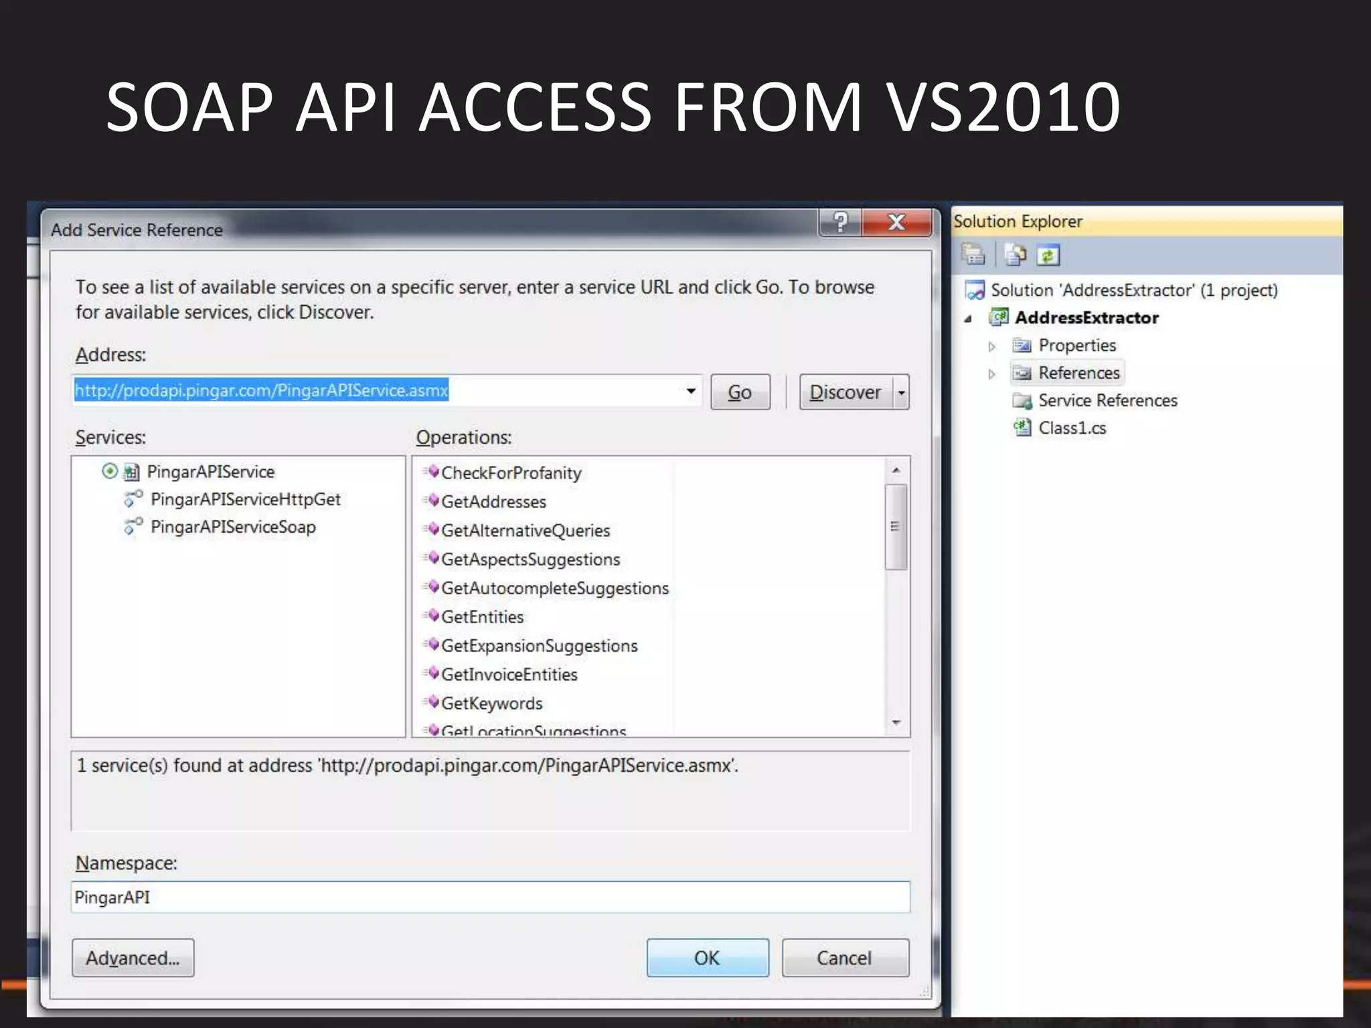Image resolution: width=1371 pixels, height=1028 pixels.
Task: Click the PingarAPIServiceSoap interface icon
Action: [x=133, y=527]
